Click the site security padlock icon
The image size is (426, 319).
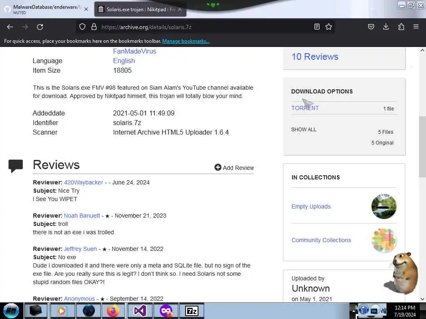pyautogui.click(x=94, y=27)
